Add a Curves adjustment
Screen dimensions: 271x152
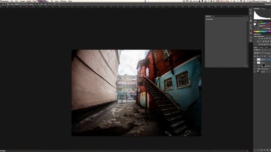[264, 38]
